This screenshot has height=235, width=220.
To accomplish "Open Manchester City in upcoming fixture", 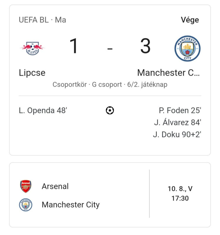I will tap(71, 205).
